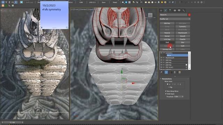Toggle visibility eye of the FFD 3x3x3 modifier
Screen dimensions: 223x125
(x=161, y=67)
